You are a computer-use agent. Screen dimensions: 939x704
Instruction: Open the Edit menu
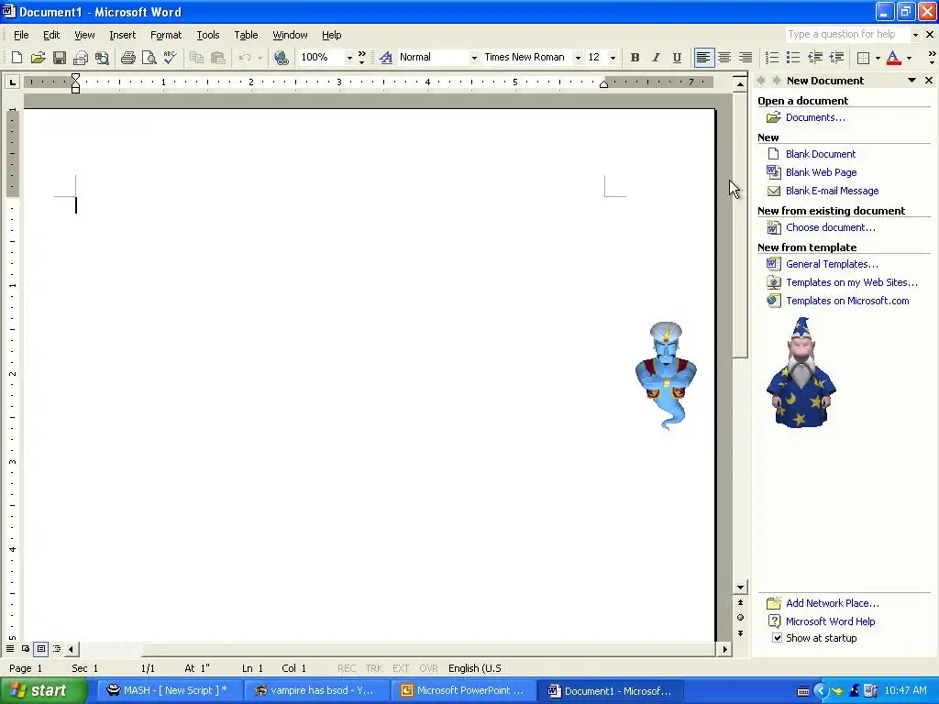51,35
